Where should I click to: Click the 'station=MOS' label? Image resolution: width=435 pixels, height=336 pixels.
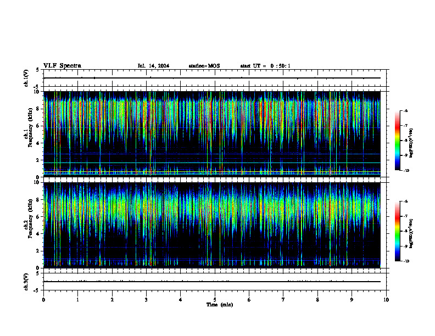204,66
